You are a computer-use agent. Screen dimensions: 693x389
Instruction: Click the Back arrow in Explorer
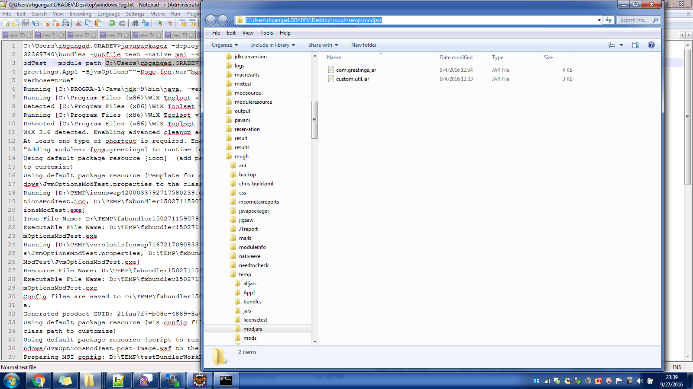(210, 20)
